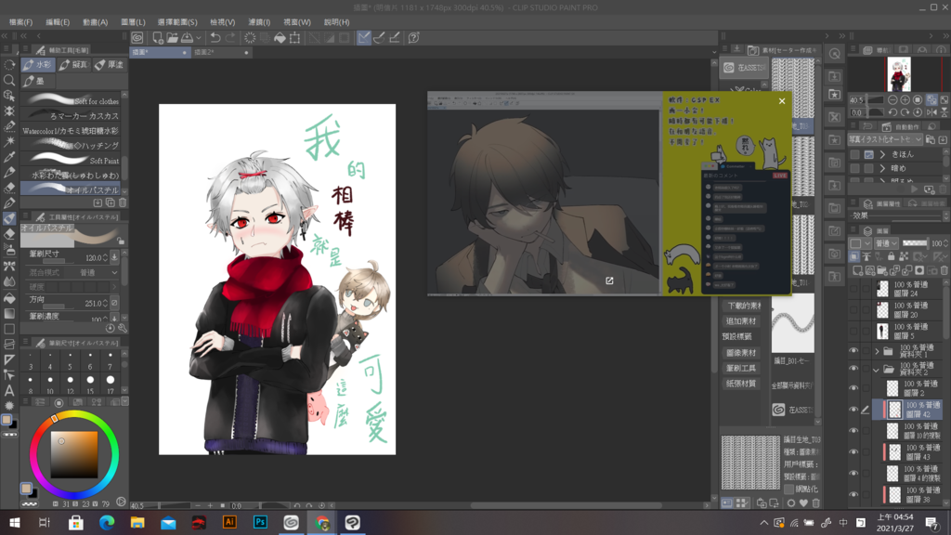This screenshot has width=951, height=535.
Task: Click 下載的素材 material category
Action: 744,306
